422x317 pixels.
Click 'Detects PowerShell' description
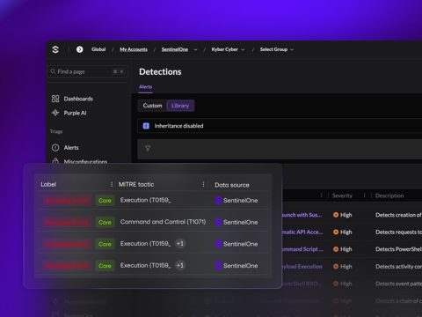pyautogui.click(x=398, y=249)
